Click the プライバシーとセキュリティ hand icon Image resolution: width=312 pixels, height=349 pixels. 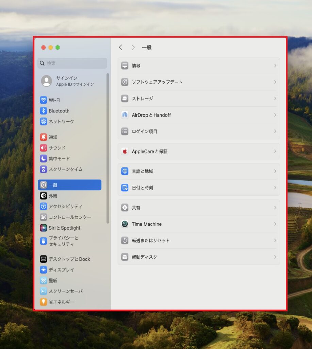[x=43, y=241]
